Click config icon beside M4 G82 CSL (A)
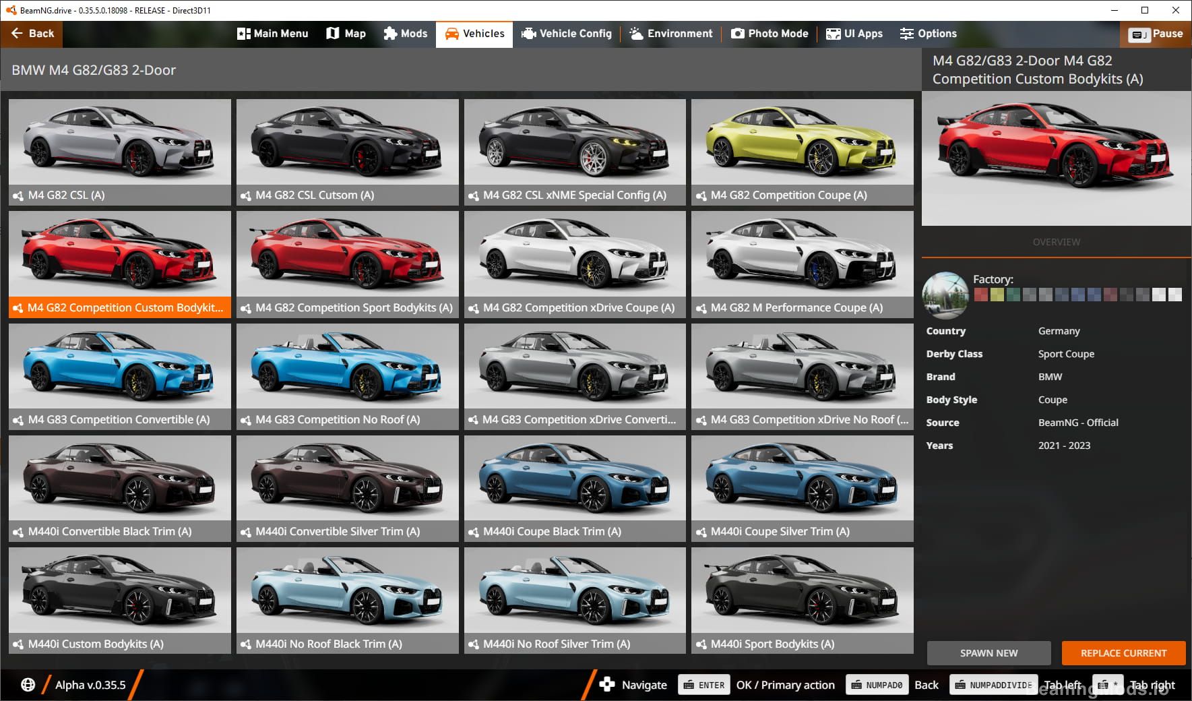 [x=18, y=195]
